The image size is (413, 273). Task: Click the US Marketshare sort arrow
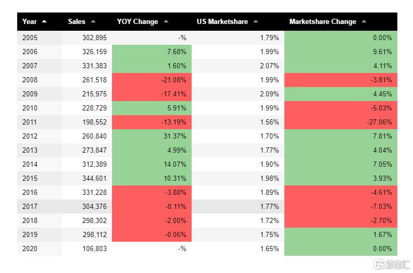click(256, 21)
